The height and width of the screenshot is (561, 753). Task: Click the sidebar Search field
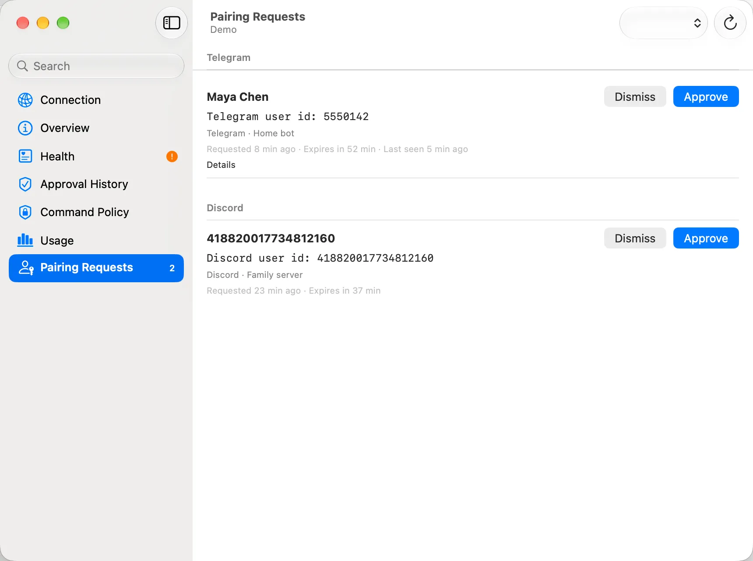(x=96, y=66)
